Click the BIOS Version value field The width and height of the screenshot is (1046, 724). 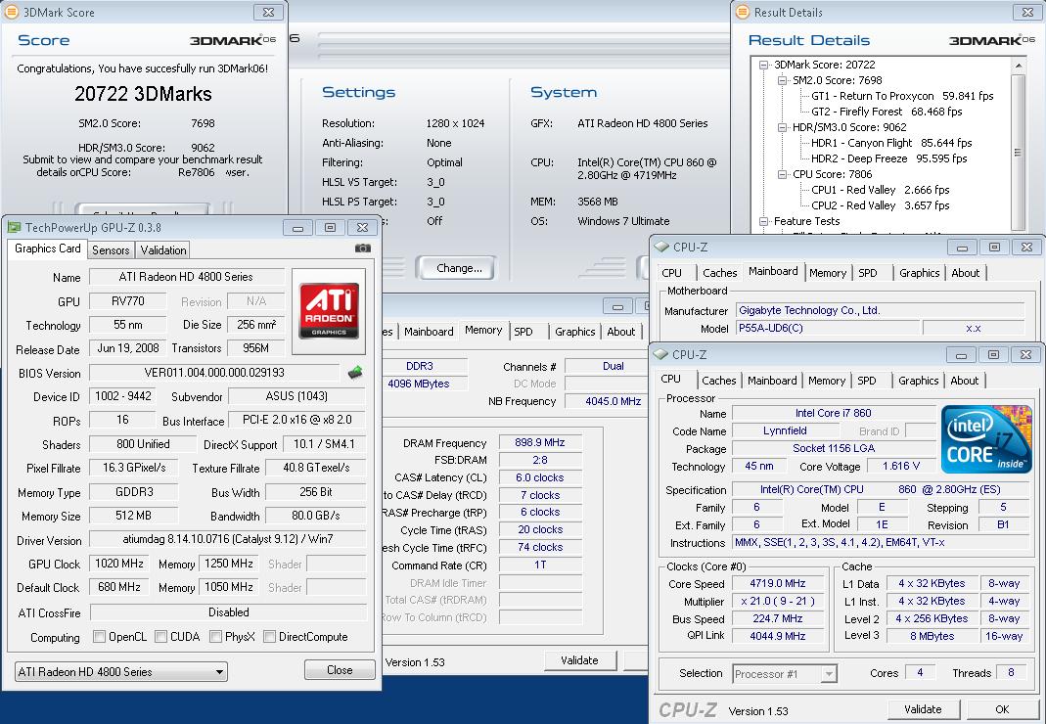coord(214,373)
